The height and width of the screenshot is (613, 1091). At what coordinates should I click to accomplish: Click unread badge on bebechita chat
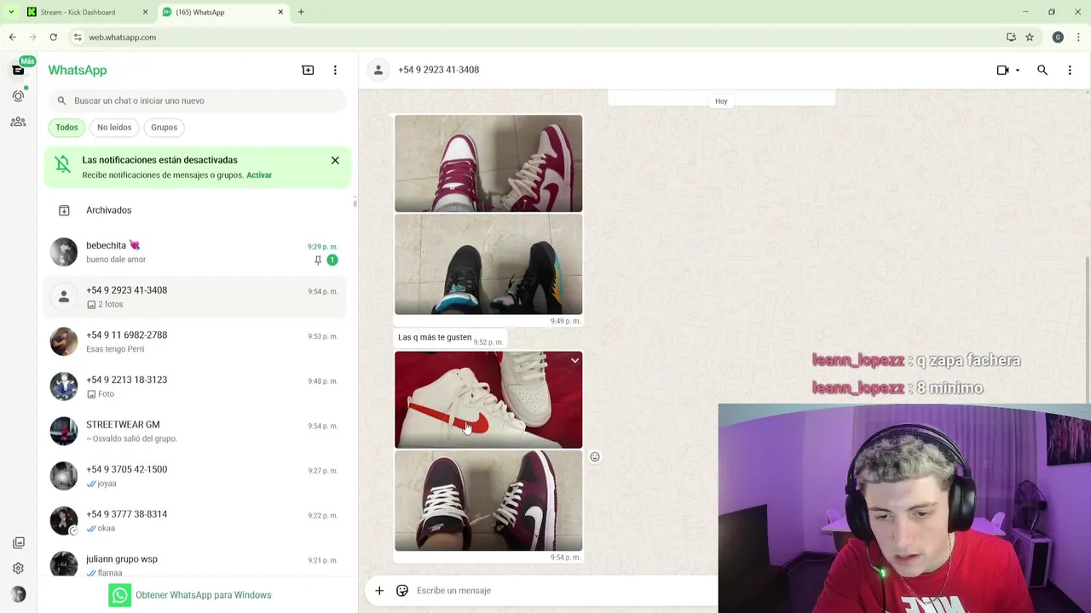[x=332, y=261]
